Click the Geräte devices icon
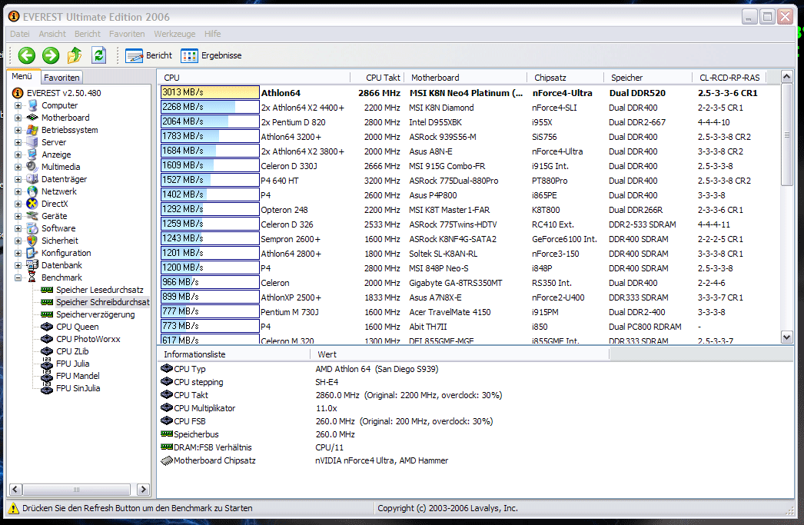 pyautogui.click(x=32, y=216)
